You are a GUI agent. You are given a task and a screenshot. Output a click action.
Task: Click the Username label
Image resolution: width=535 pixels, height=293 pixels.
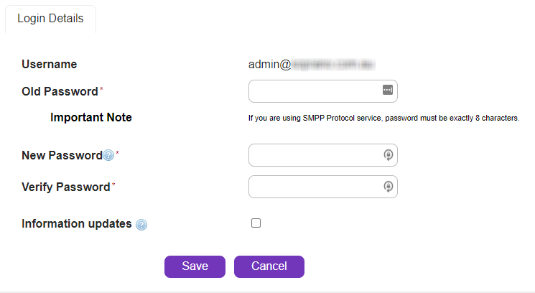[x=49, y=65]
